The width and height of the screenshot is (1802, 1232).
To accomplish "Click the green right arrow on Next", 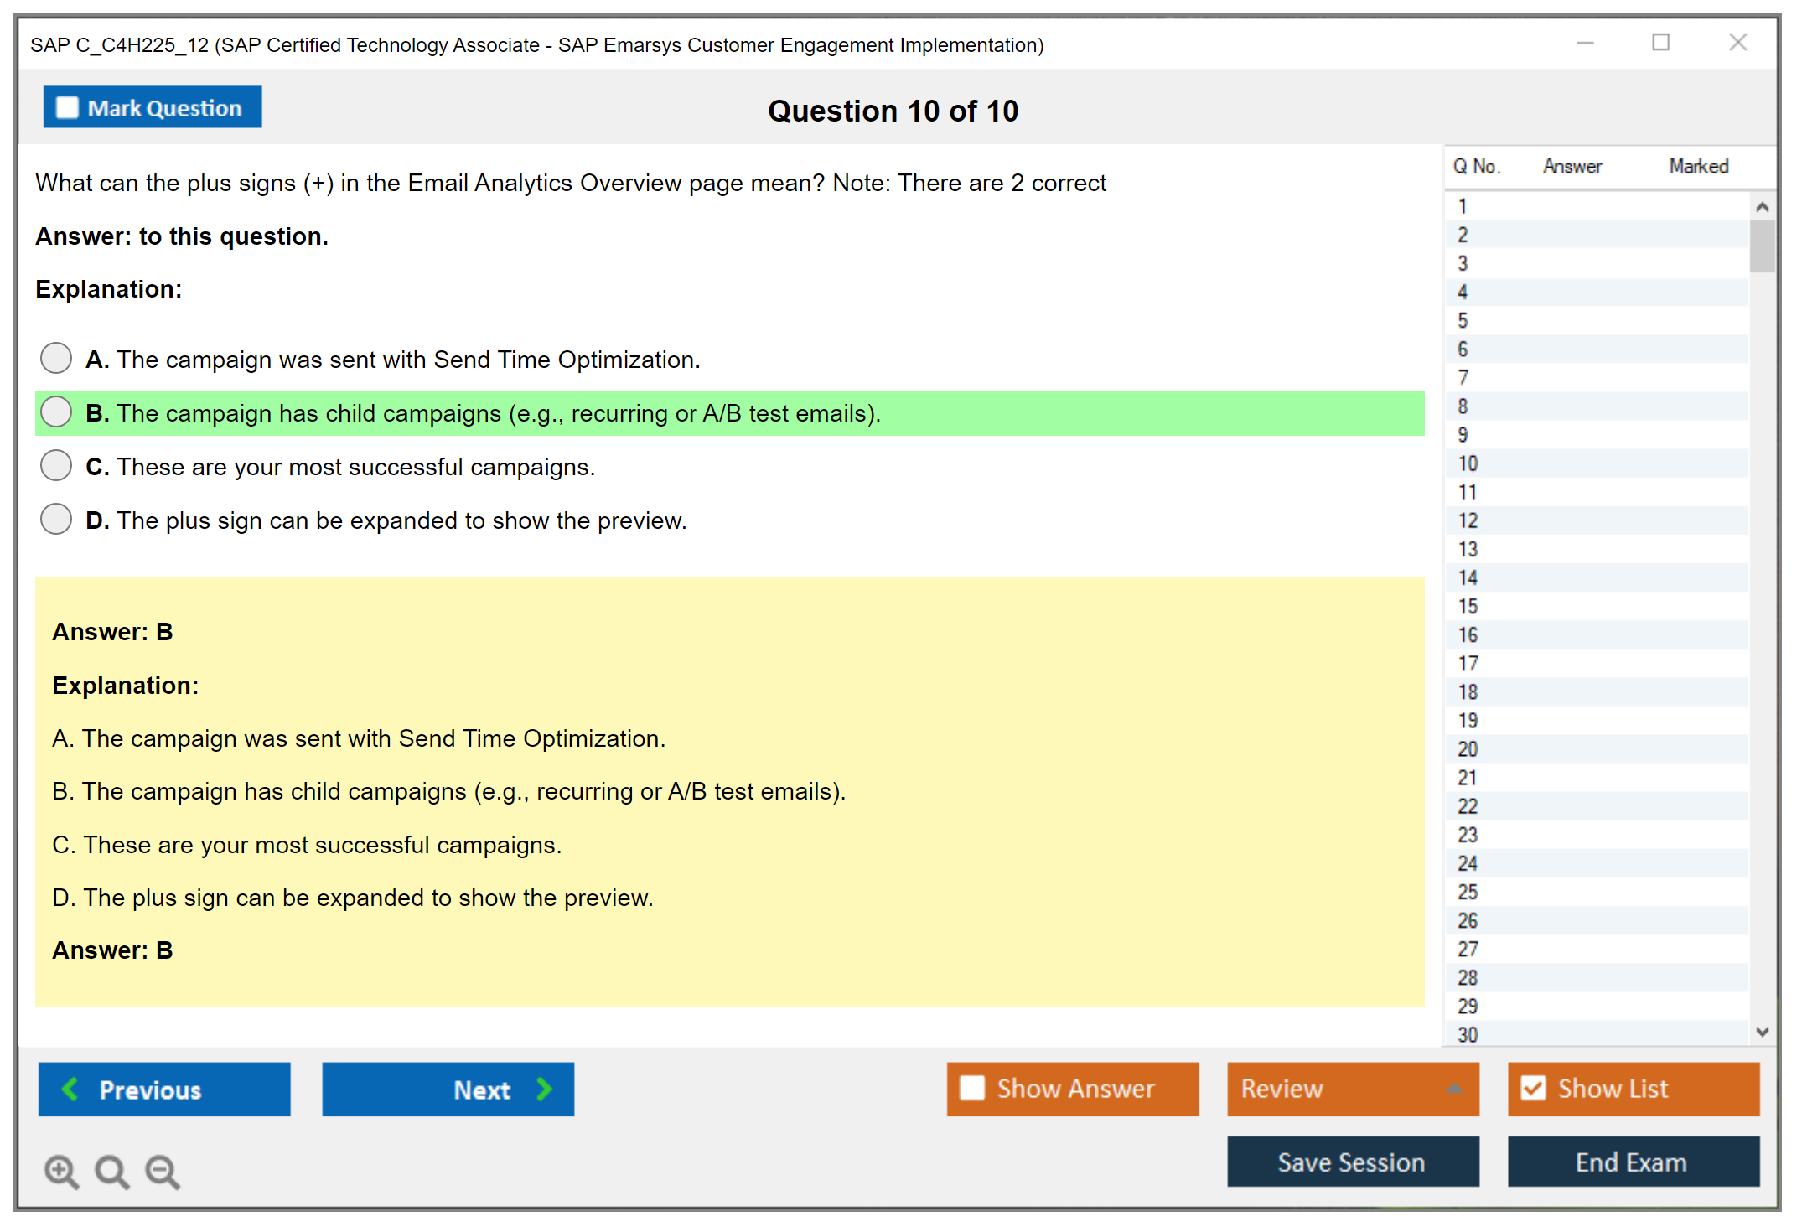I will [545, 1089].
